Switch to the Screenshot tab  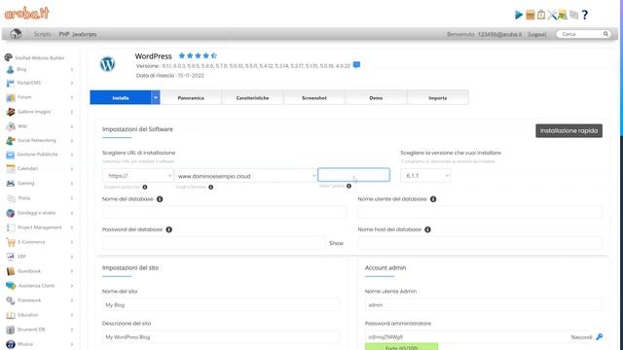tap(314, 97)
